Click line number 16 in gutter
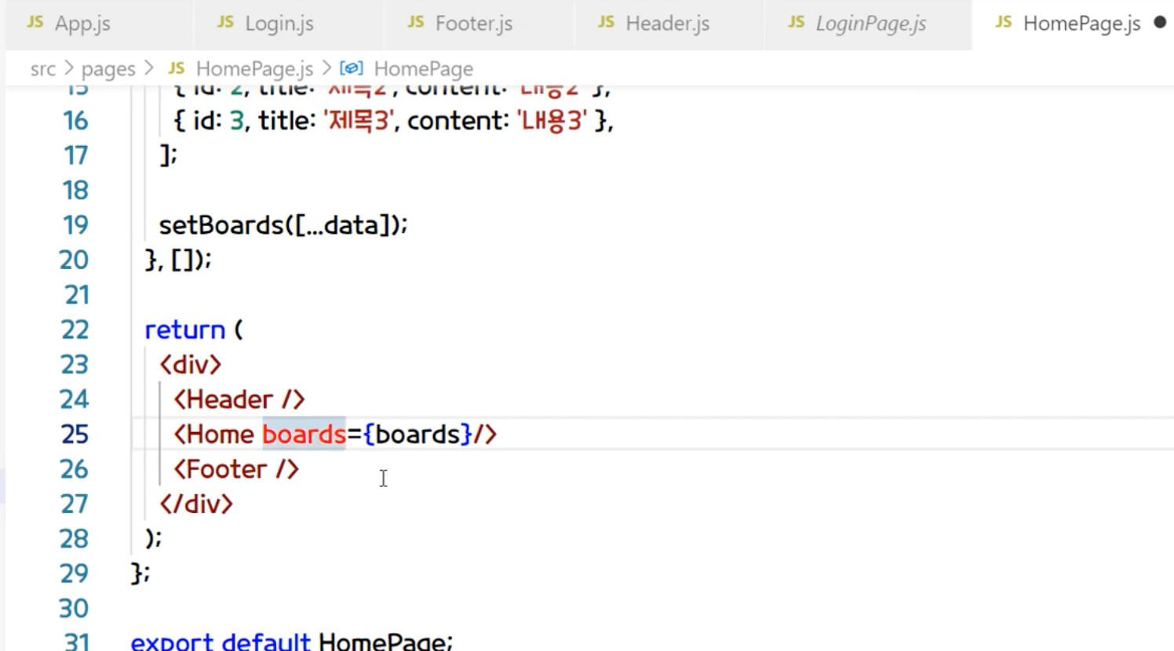The height and width of the screenshot is (651, 1174). coord(75,121)
